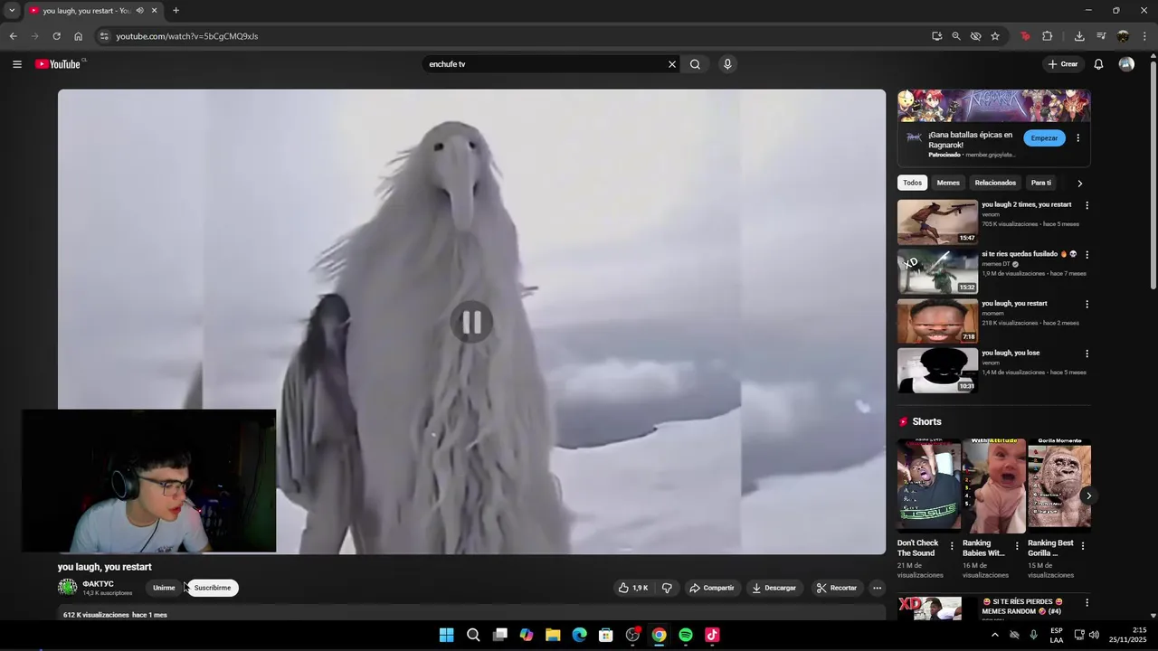Open the Extensions puzzle icon
Image resolution: width=1158 pixels, height=651 pixels.
click(1048, 36)
